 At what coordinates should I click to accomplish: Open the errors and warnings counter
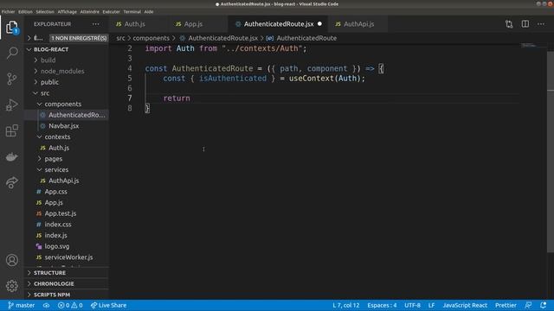[x=70, y=305]
